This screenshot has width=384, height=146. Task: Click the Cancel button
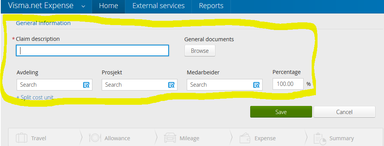(344, 112)
